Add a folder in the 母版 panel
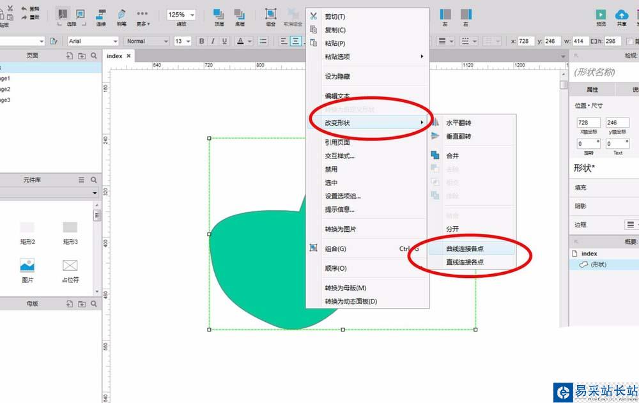Screen dimensions: 639x403 pyautogui.click(x=82, y=303)
